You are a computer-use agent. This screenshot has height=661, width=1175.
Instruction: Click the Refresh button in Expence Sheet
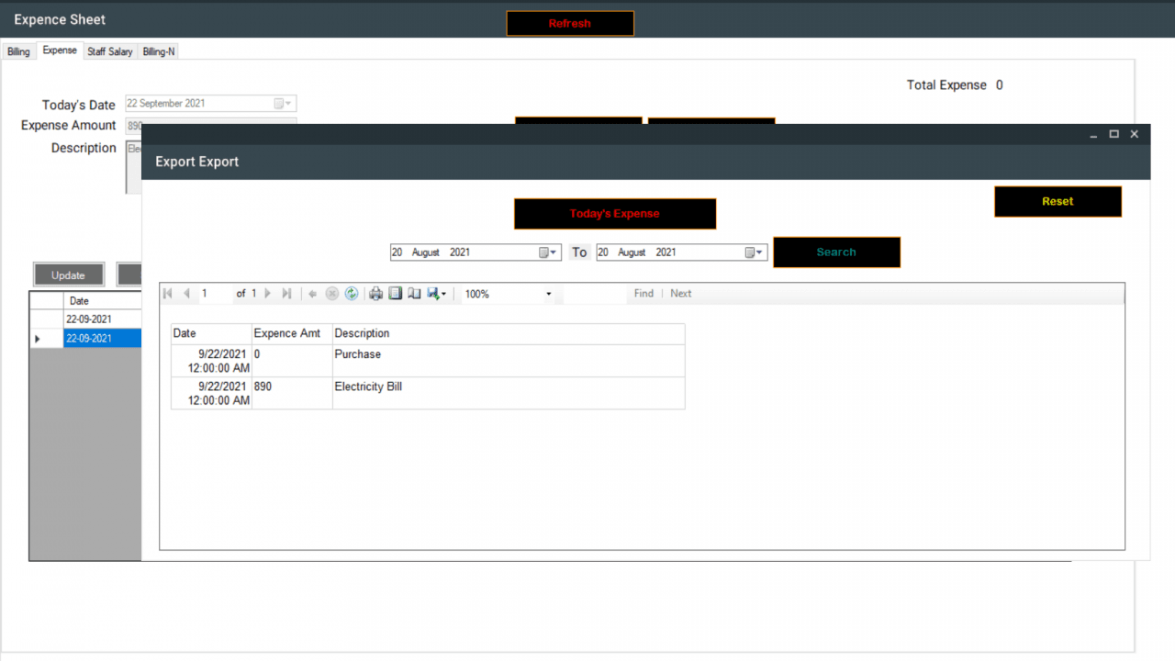pyautogui.click(x=570, y=24)
